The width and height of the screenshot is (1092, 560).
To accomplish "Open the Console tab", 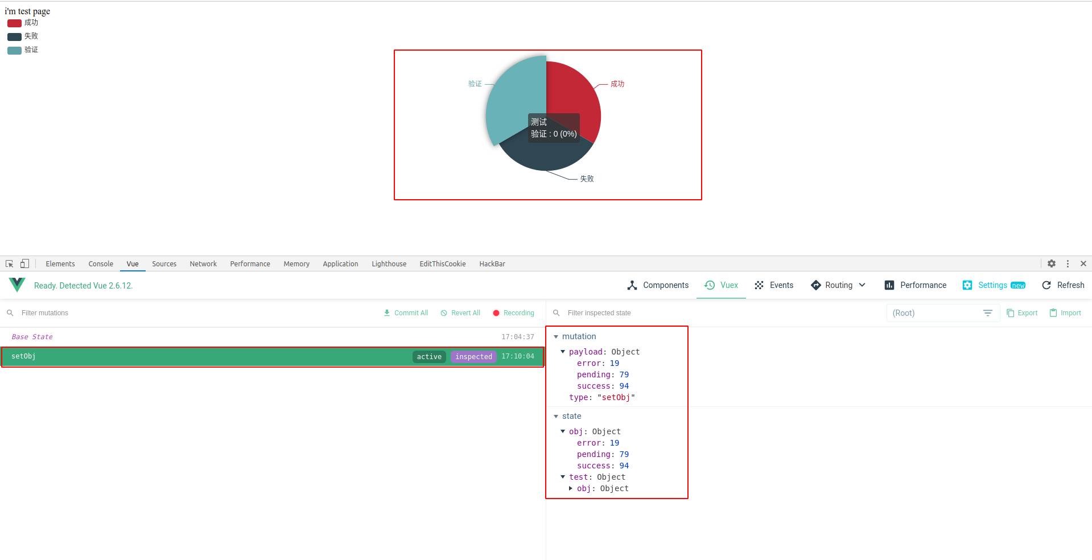I will click(101, 263).
